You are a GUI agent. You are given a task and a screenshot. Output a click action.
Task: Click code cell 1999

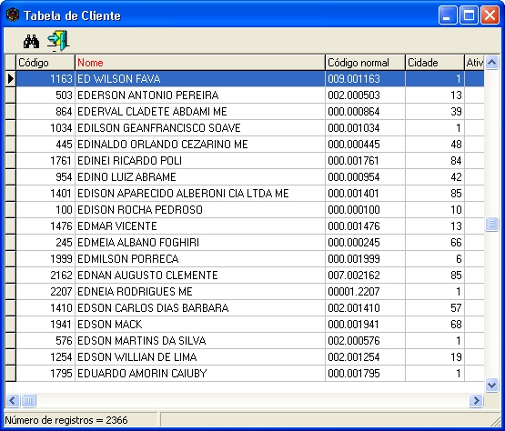coord(45,259)
